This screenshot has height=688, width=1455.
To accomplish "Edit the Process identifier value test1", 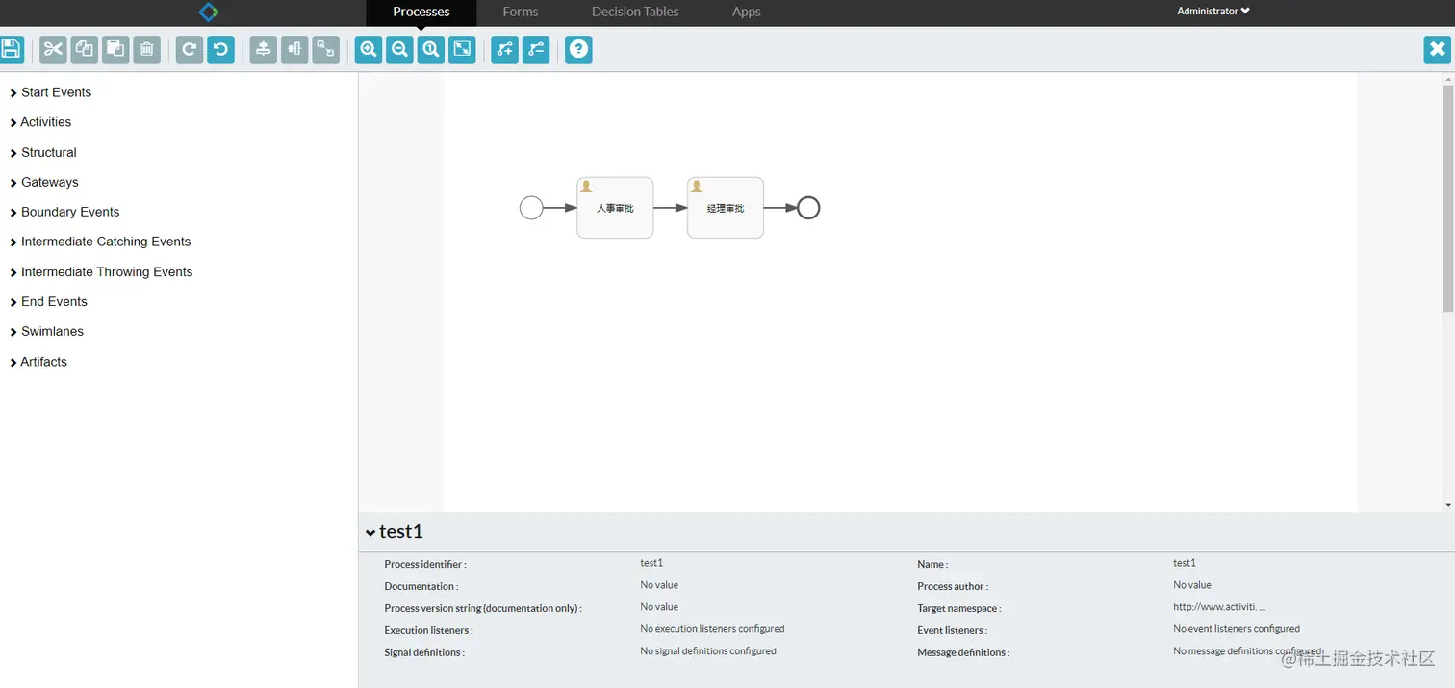I will (651, 563).
